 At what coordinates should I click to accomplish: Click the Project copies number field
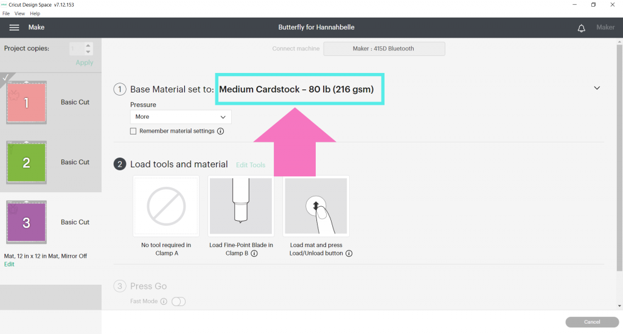(x=76, y=49)
